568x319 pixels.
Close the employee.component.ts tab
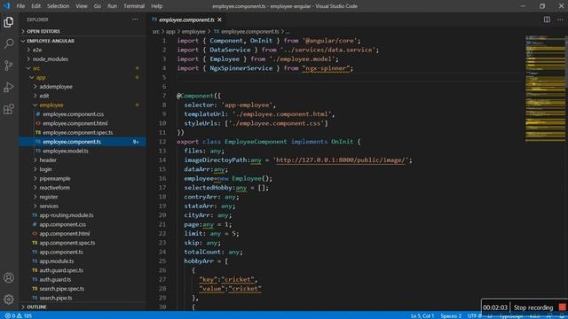(x=219, y=19)
